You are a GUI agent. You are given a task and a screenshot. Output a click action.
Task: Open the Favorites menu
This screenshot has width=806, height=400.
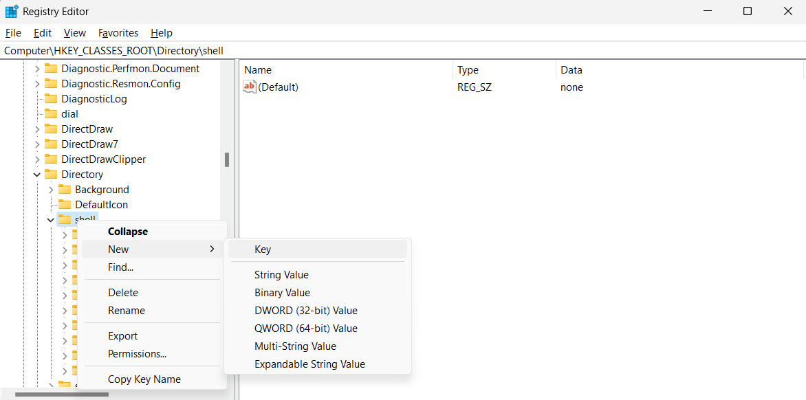[118, 32]
